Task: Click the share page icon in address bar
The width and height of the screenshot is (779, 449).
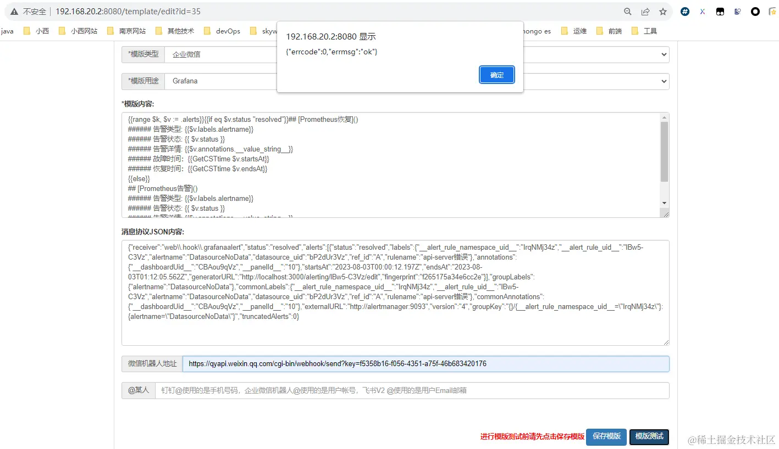Action: coord(645,12)
